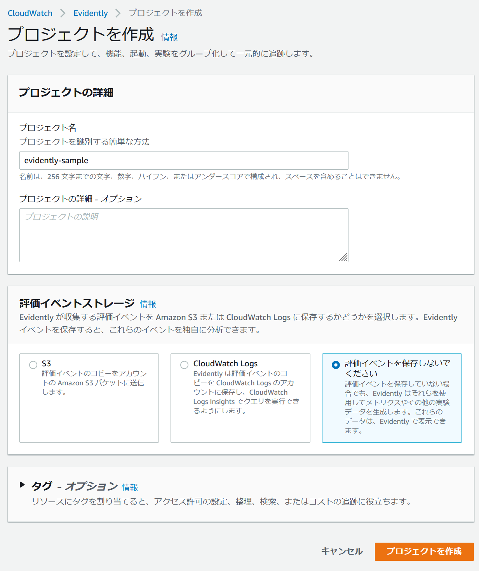The height and width of the screenshot is (571, 479).
Task: Click the CloudWatch Logs card description text
Action: click(x=246, y=392)
